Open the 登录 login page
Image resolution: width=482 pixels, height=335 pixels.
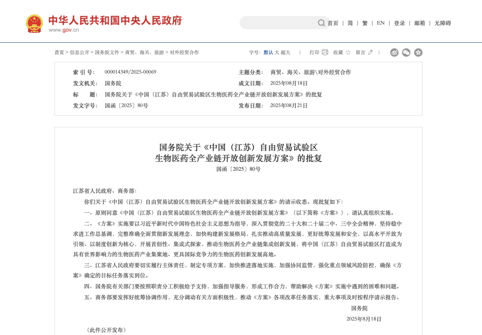click(399, 23)
